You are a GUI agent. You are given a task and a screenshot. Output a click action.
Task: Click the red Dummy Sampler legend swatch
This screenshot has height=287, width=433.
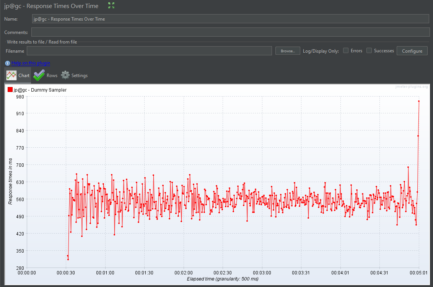10,90
